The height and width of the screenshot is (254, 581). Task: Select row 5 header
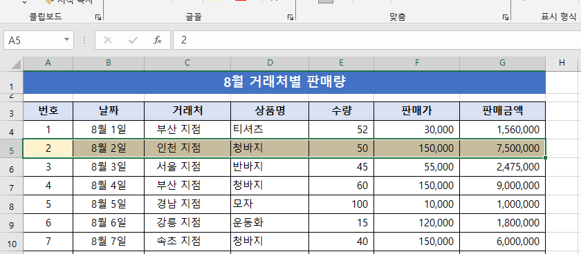[x=11, y=148]
